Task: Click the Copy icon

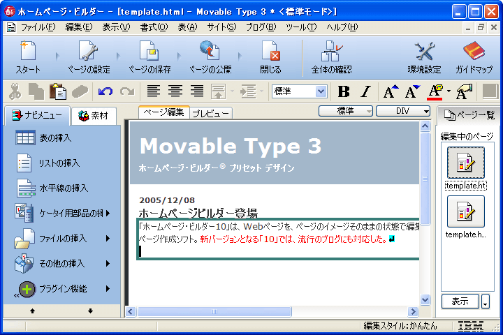Action: tap(36, 91)
